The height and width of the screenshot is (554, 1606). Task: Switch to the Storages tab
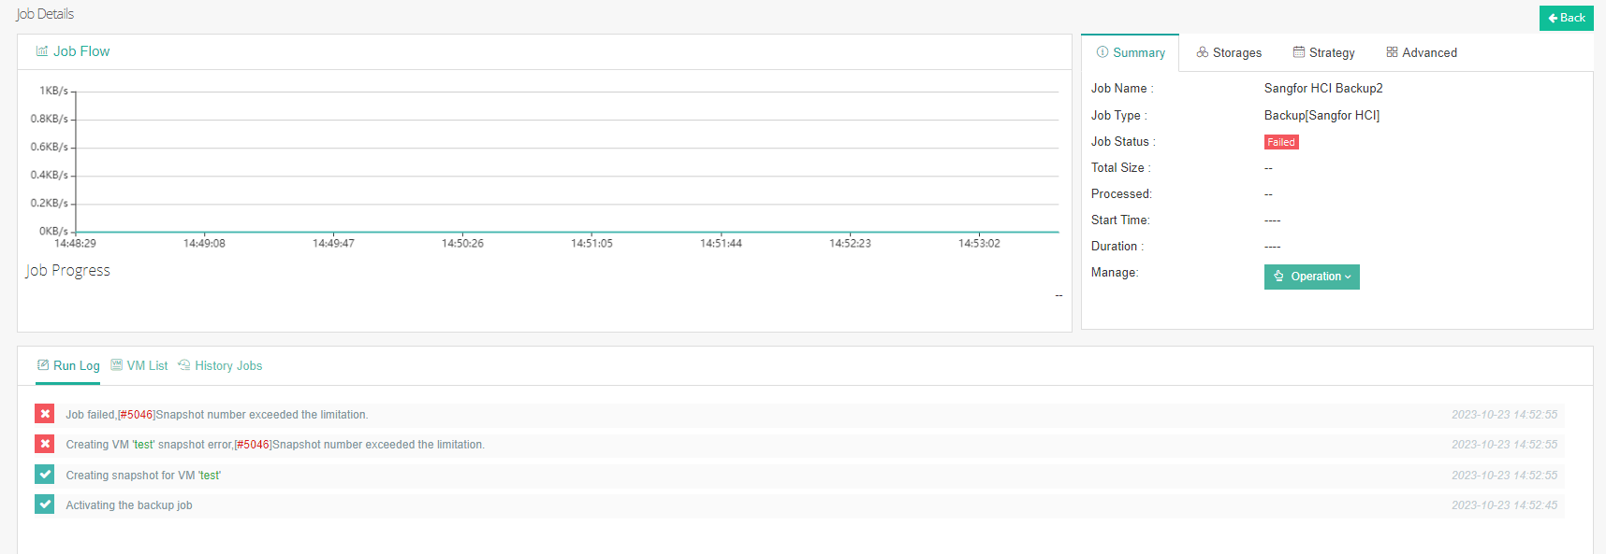pyautogui.click(x=1229, y=53)
